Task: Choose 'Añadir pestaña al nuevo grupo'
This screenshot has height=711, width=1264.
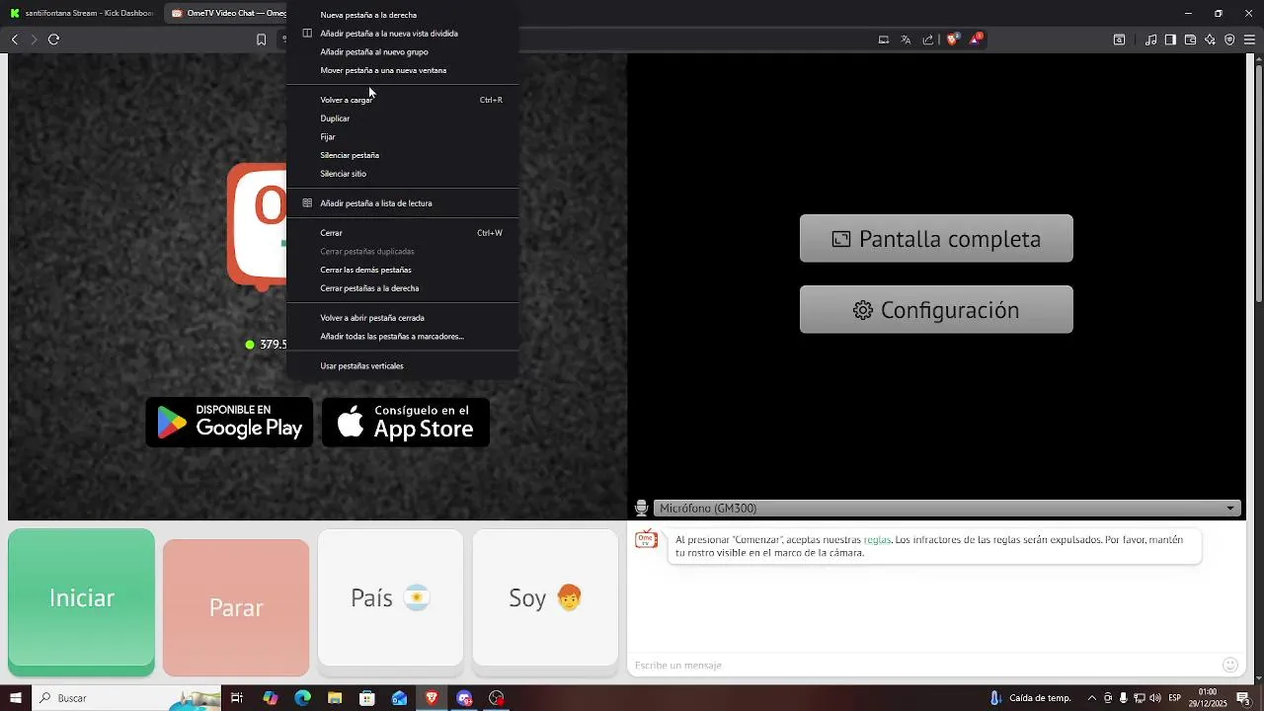Action: pos(402,51)
